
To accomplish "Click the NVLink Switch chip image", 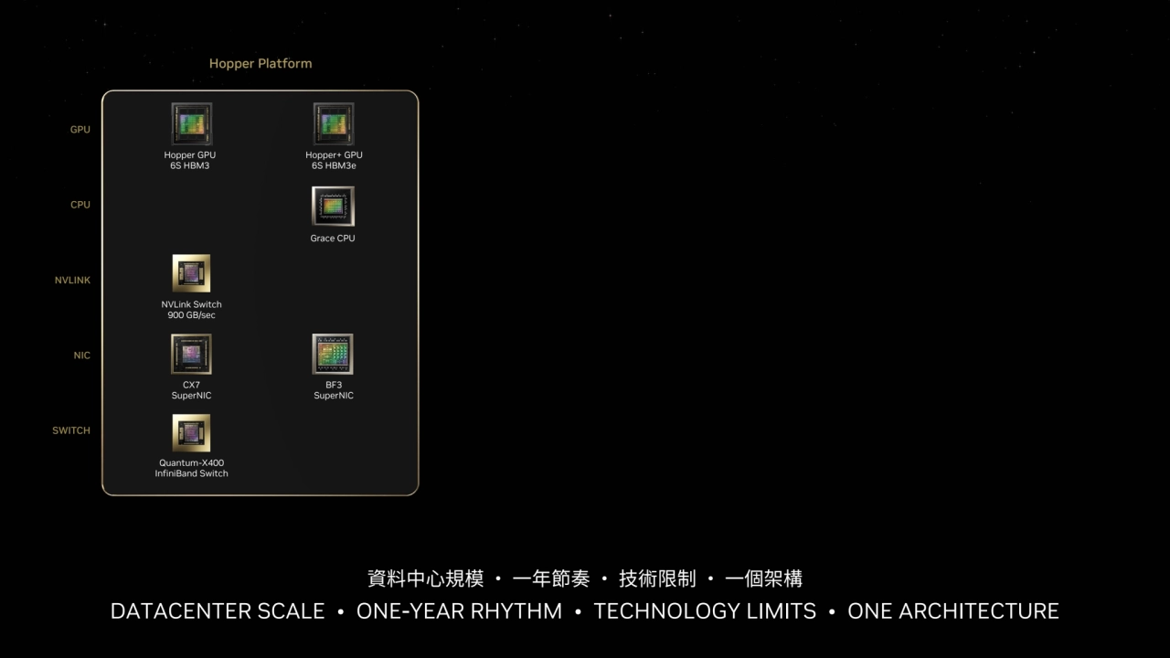I will 191,274.
